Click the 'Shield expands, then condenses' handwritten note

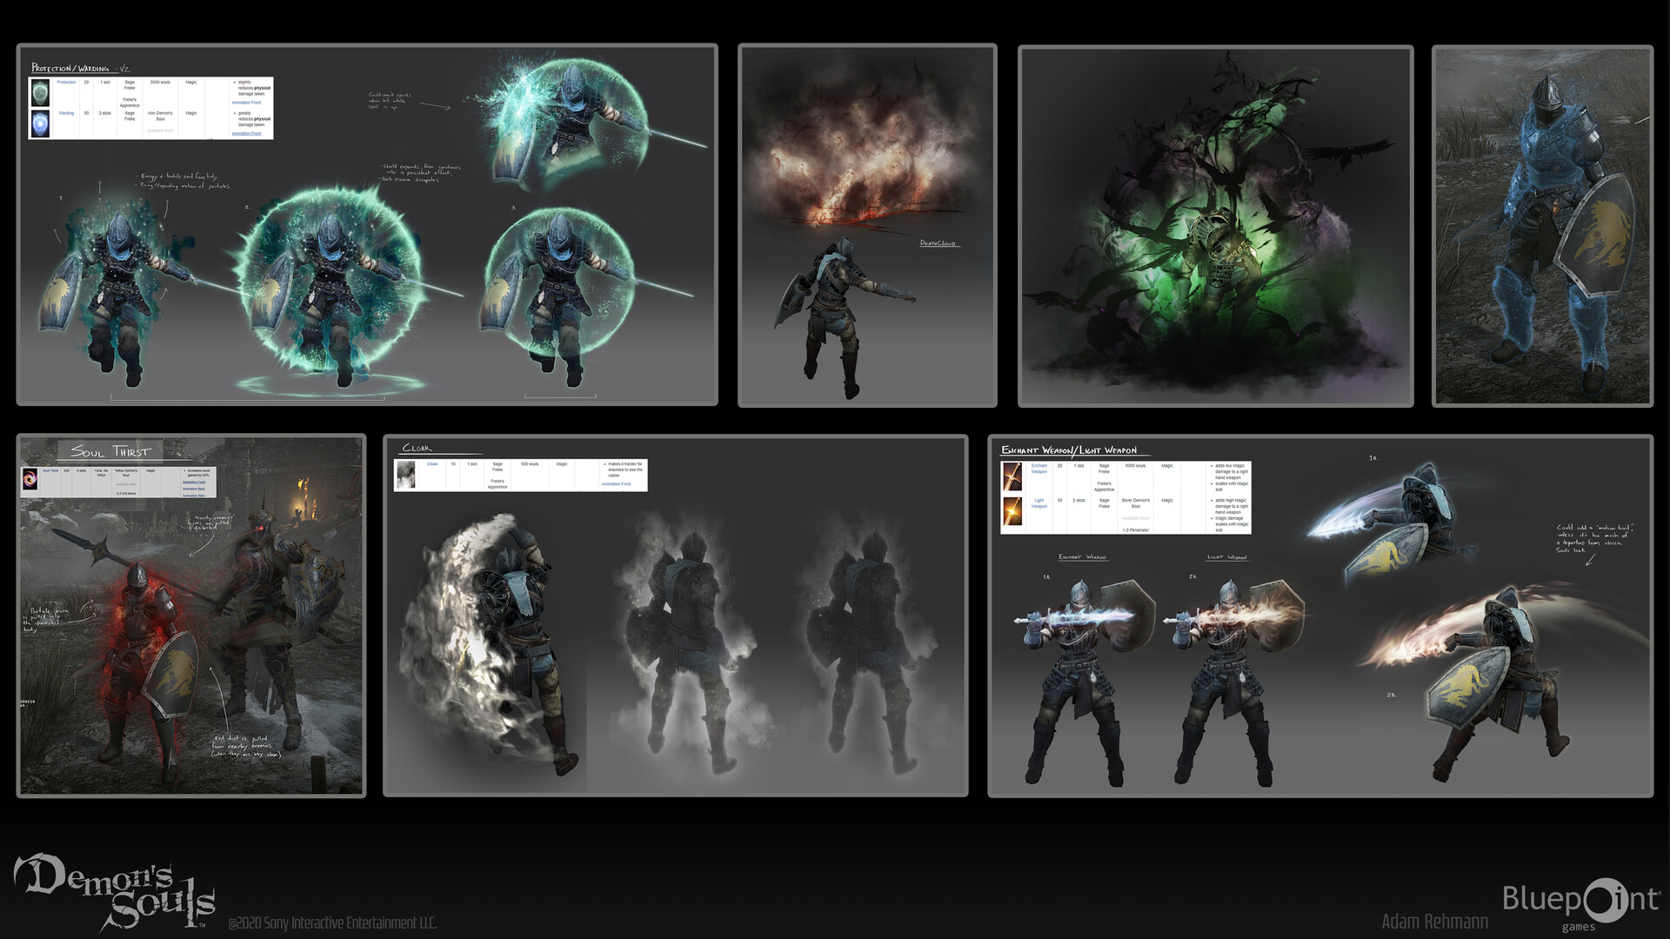click(x=421, y=173)
